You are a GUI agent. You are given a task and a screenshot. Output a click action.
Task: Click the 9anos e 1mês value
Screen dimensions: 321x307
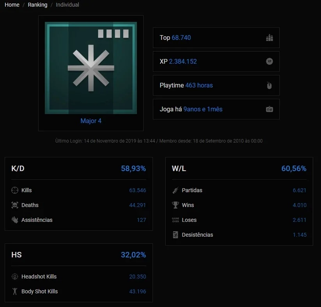[203, 109]
